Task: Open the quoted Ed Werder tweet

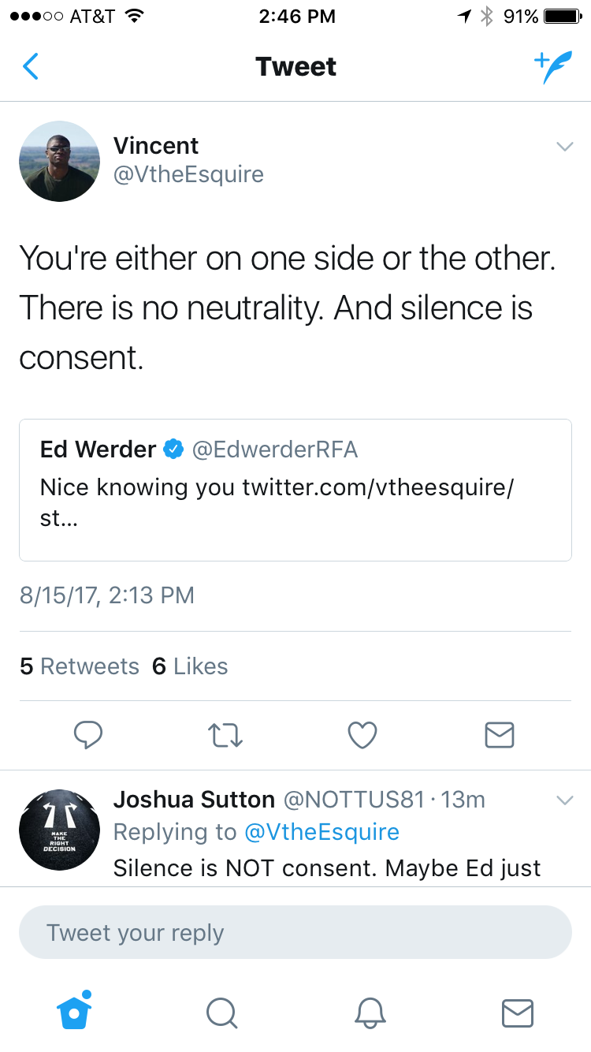Action: (295, 489)
